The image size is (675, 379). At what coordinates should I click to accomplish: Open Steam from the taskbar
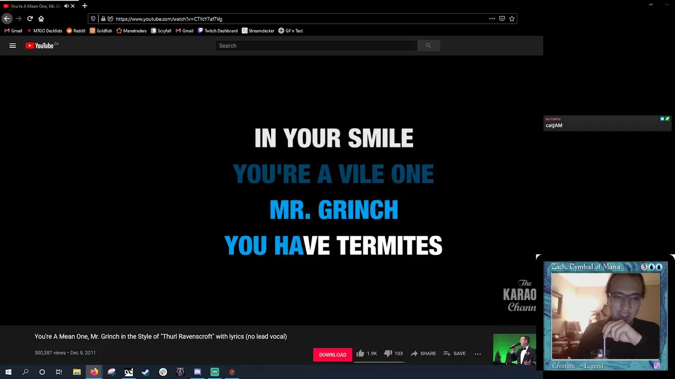[x=146, y=372]
